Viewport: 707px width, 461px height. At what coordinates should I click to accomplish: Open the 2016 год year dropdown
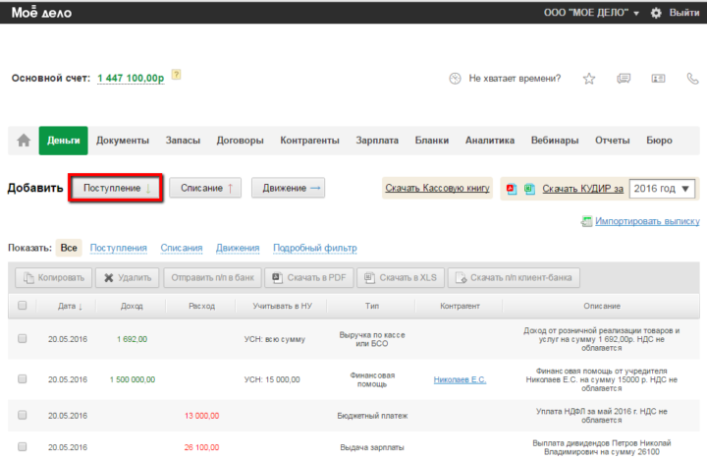coord(662,188)
